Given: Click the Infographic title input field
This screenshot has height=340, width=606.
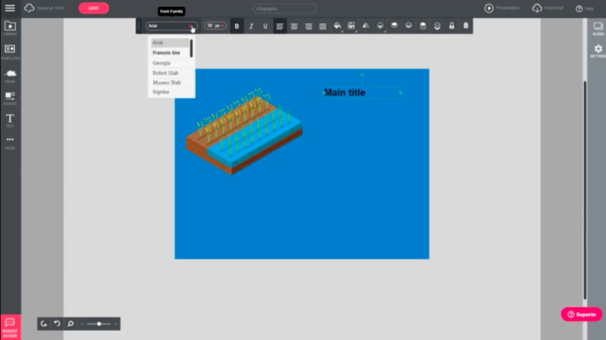Looking at the screenshot, I should [284, 9].
